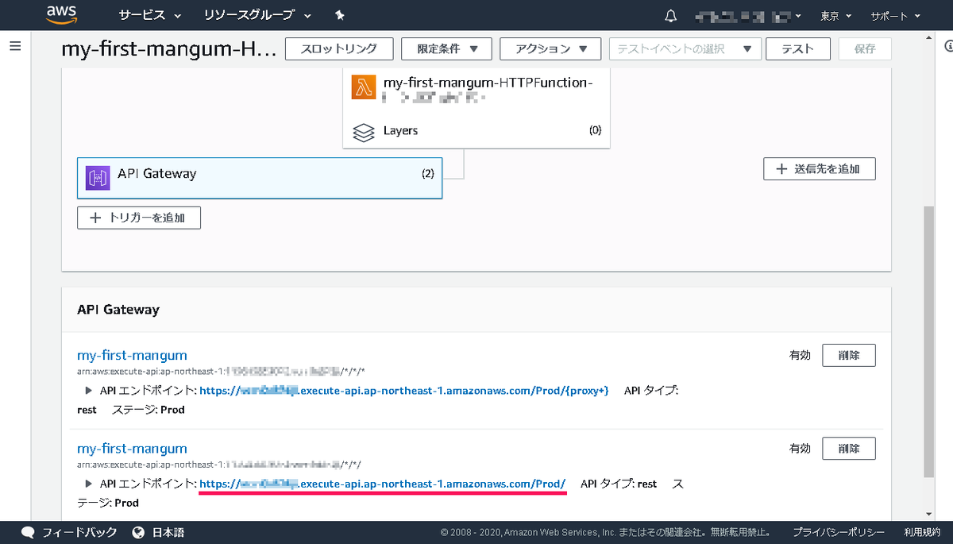Click the API Gateway trigger icon
Viewport: 953px width, 544px height.
pyautogui.click(x=98, y=178)
